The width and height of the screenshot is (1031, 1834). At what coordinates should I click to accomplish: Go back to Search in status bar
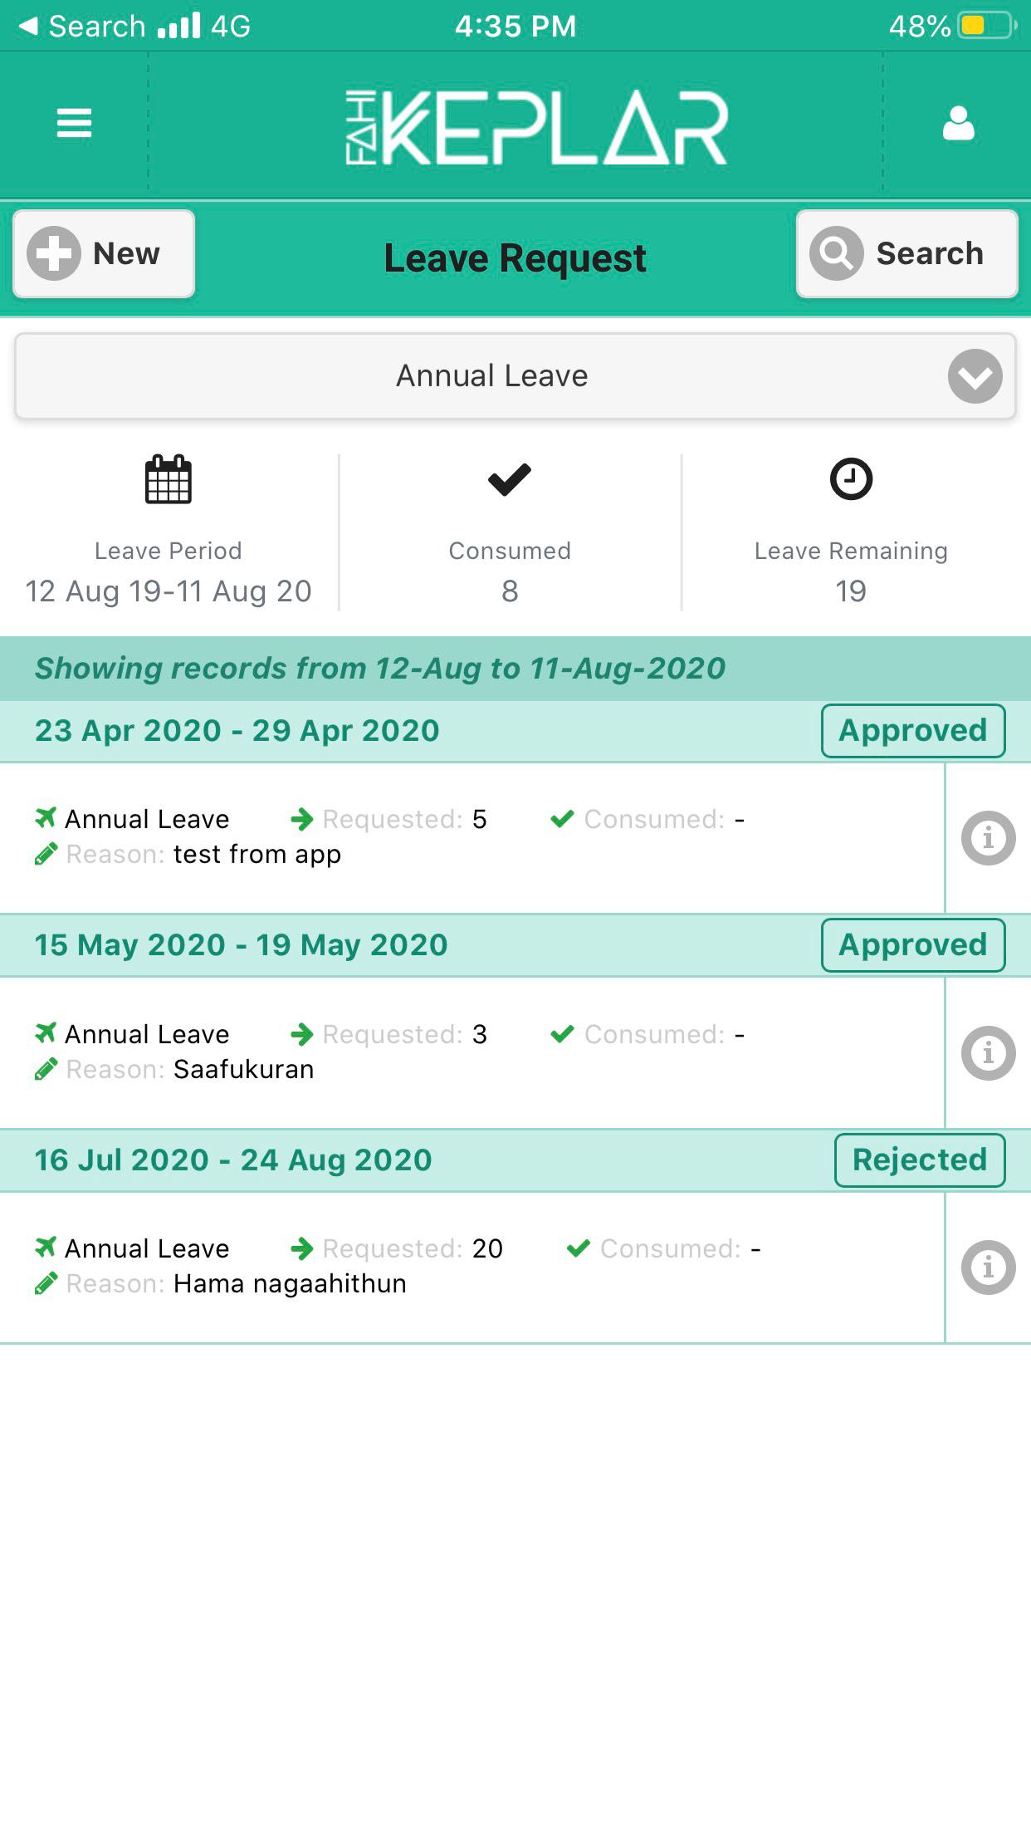tap(81, 26)
